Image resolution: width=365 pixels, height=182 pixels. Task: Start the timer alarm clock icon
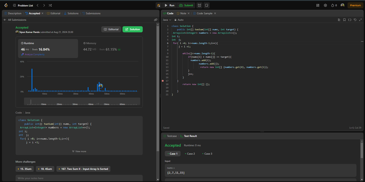[x=200, y=5]
